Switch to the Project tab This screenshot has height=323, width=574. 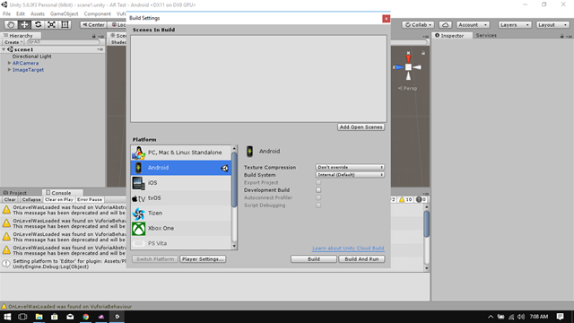point(15,193)
